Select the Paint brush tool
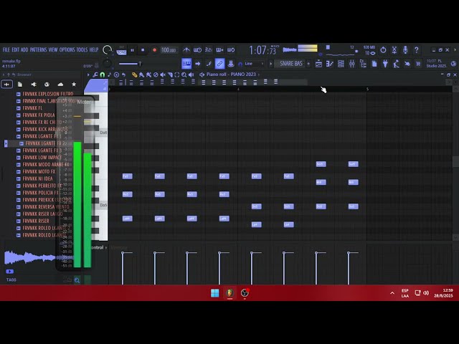The width and height of the screenshot is (459, 344). 141,75
